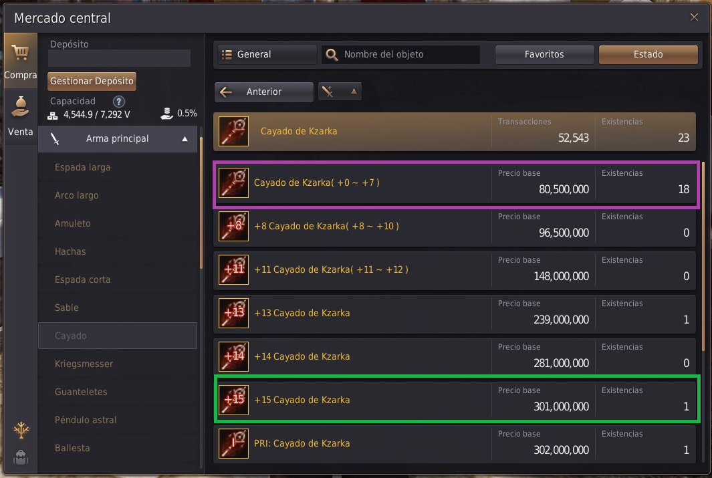Viewport: 712px width, 478px height.
Task: Open the Favoritos list
Action: [544, 54]
